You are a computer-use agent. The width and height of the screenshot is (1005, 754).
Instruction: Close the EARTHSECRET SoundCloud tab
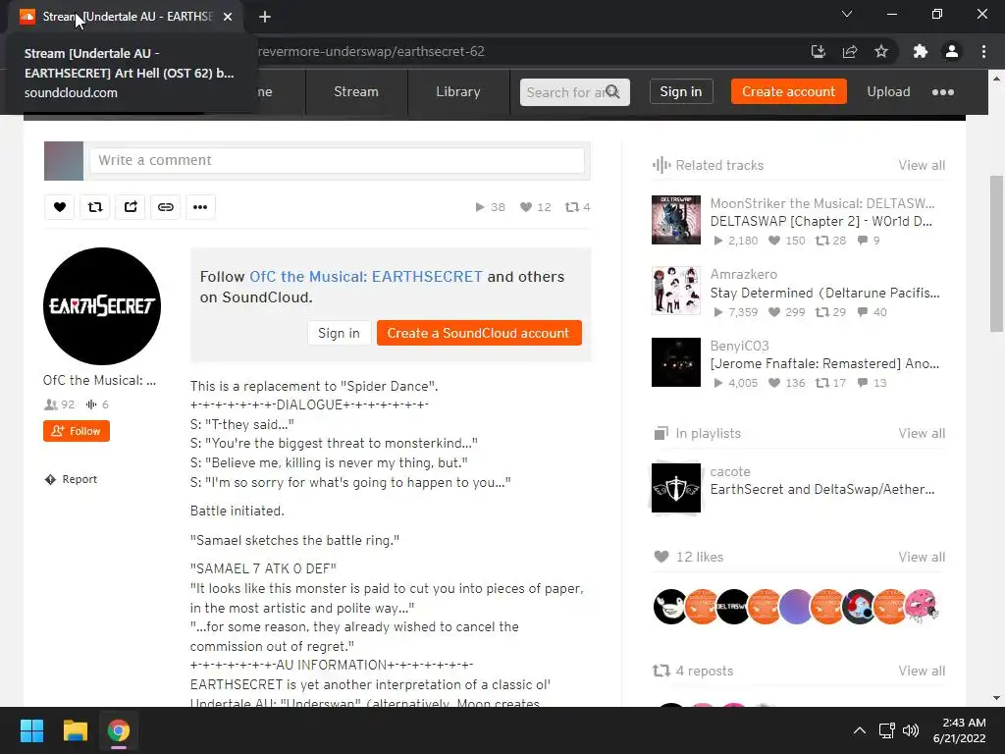point(228,17)
